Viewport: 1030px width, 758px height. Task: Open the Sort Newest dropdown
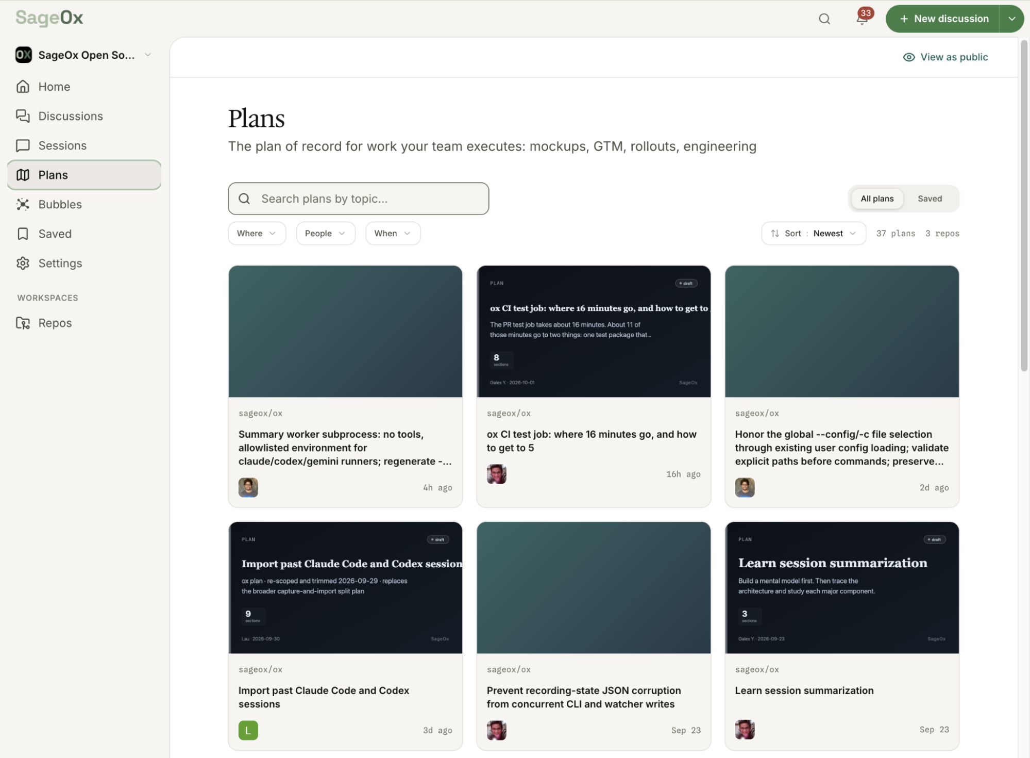[814, 233]
